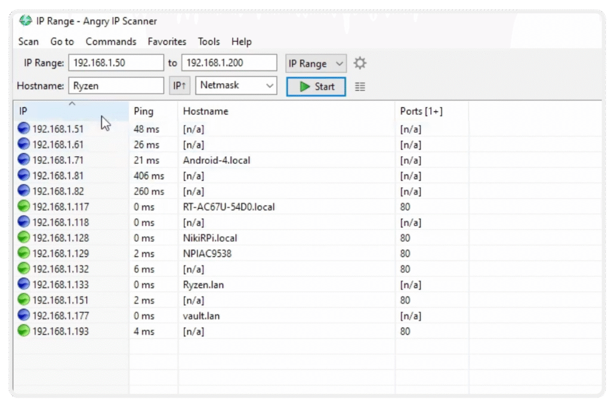Click hostname [n/a] in the 192.168.1.151 row
Image resolution: width=611 pixels, height=407 pixels.
point(193,300)
